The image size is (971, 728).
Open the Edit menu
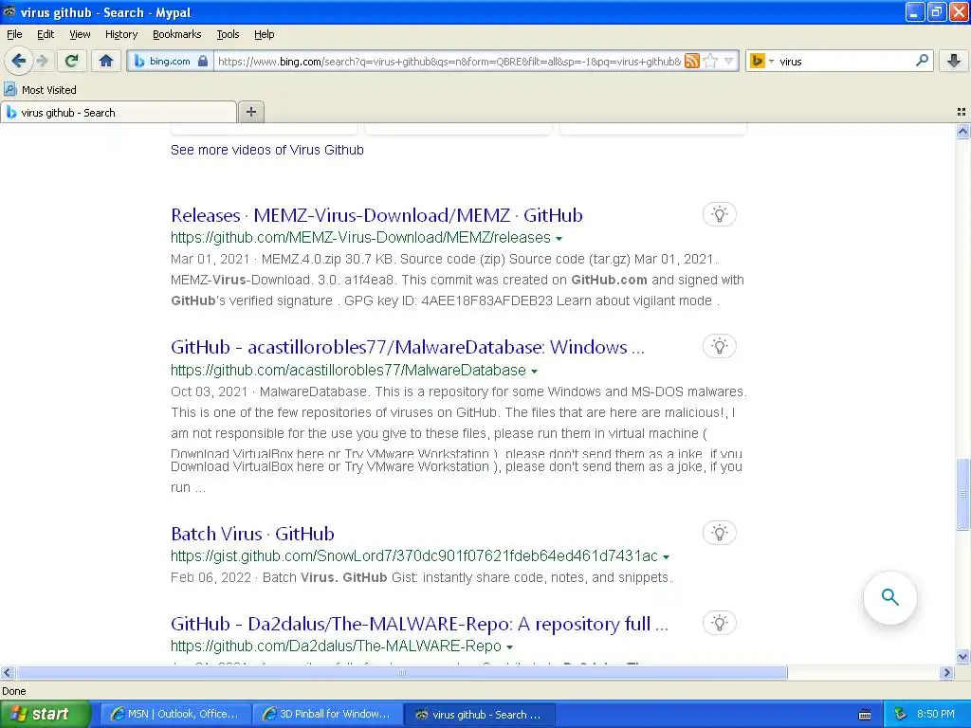[46, 34]
